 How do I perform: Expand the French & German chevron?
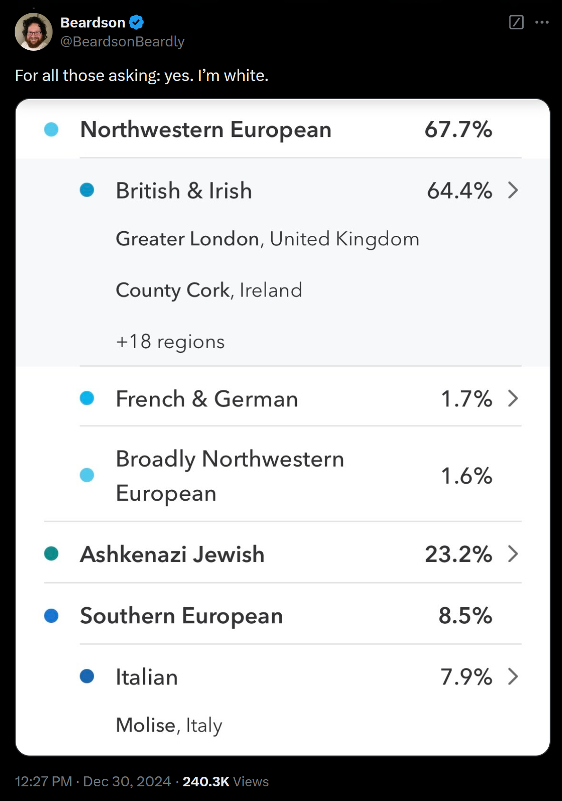[513, 398]
